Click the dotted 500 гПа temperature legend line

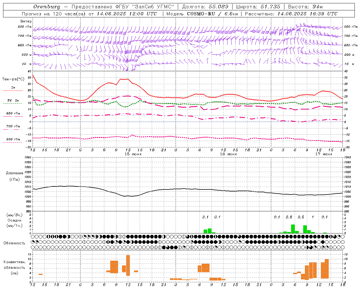[x=13, y=142]
